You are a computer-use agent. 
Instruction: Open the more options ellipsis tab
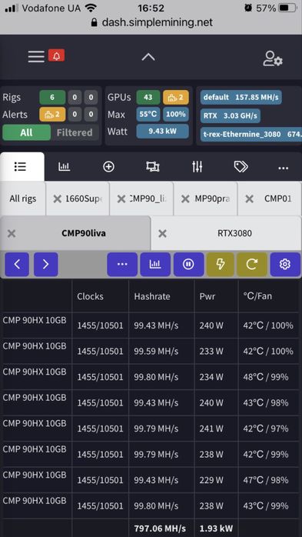[284, 168]
